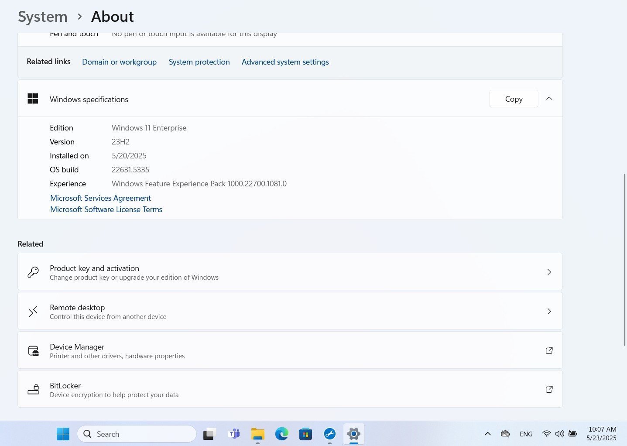627x446 pixels.
Task: Open Product key and activation
Action: pos(290,272)
